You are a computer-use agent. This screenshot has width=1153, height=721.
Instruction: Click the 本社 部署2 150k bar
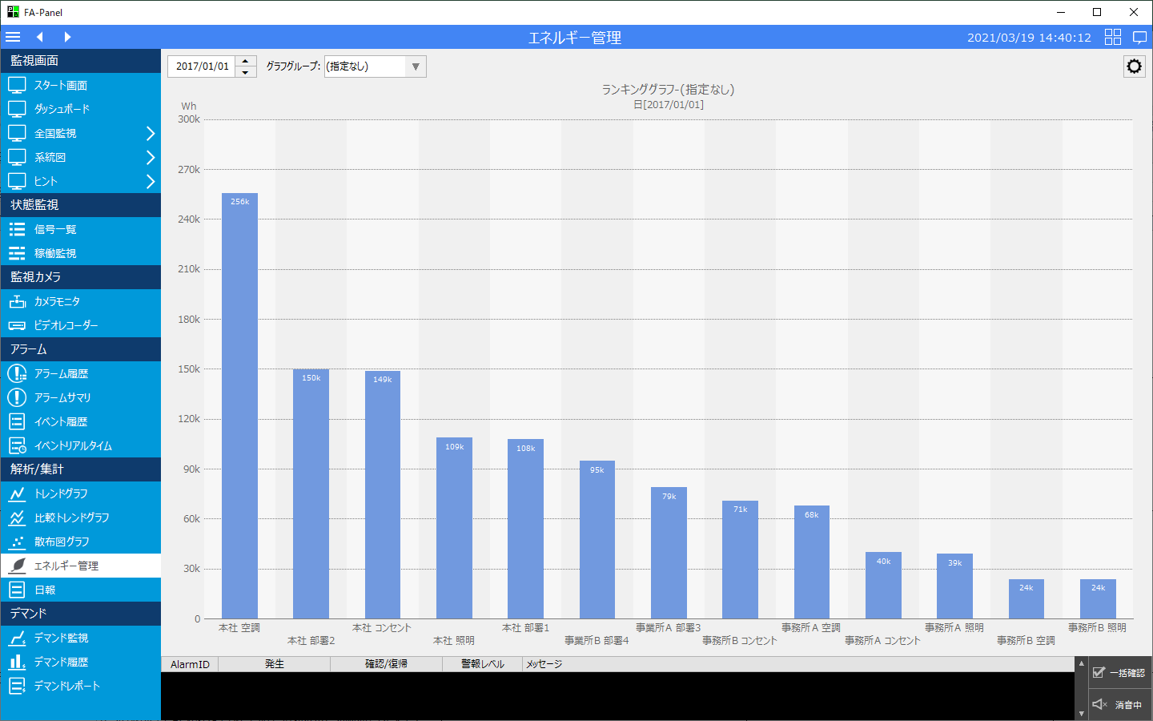(x=311, y=493)
